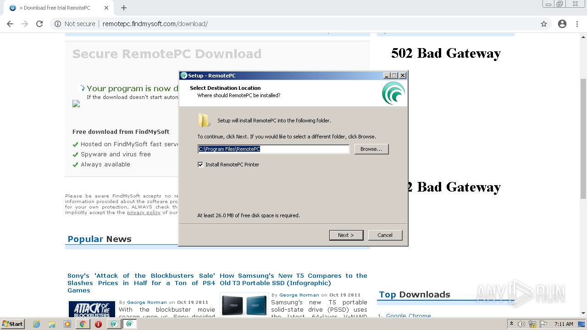Click the Attack of the Blockbusters thumbnail
This screenshot has width=587, height=330.
[x=92, y=309]
